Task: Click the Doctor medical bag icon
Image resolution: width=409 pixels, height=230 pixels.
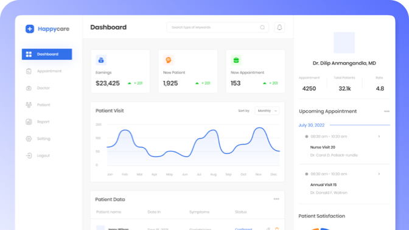Action: (29, 88)
